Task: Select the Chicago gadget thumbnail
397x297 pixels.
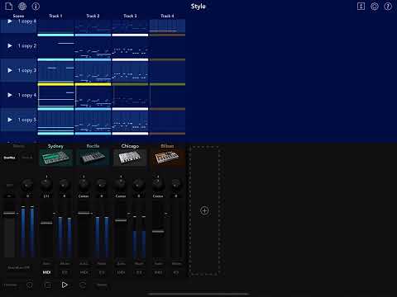Action: coord(130,158)
